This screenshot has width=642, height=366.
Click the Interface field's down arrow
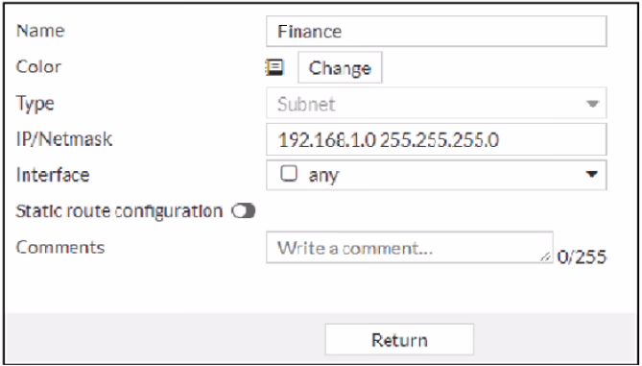(591, 175)
